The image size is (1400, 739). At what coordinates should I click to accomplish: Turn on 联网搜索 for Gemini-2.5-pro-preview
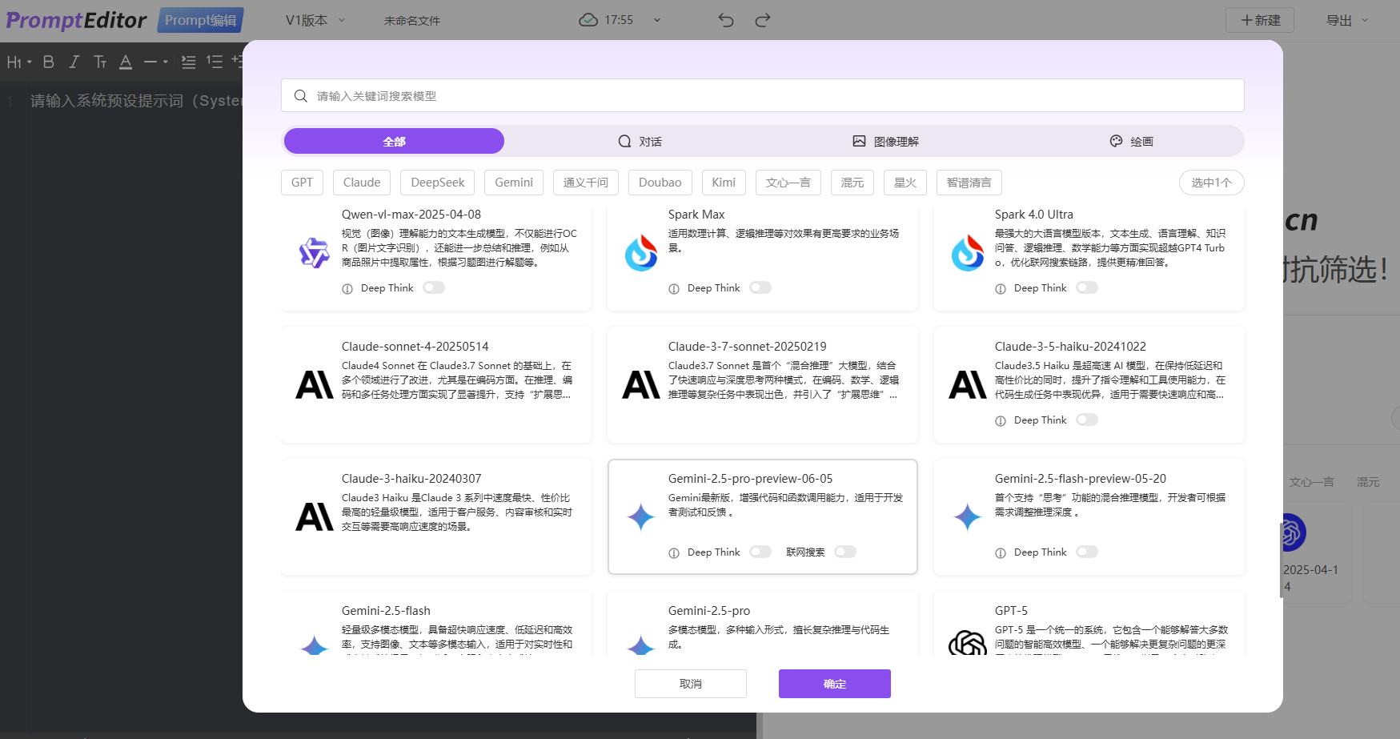[x=845, y=552]
